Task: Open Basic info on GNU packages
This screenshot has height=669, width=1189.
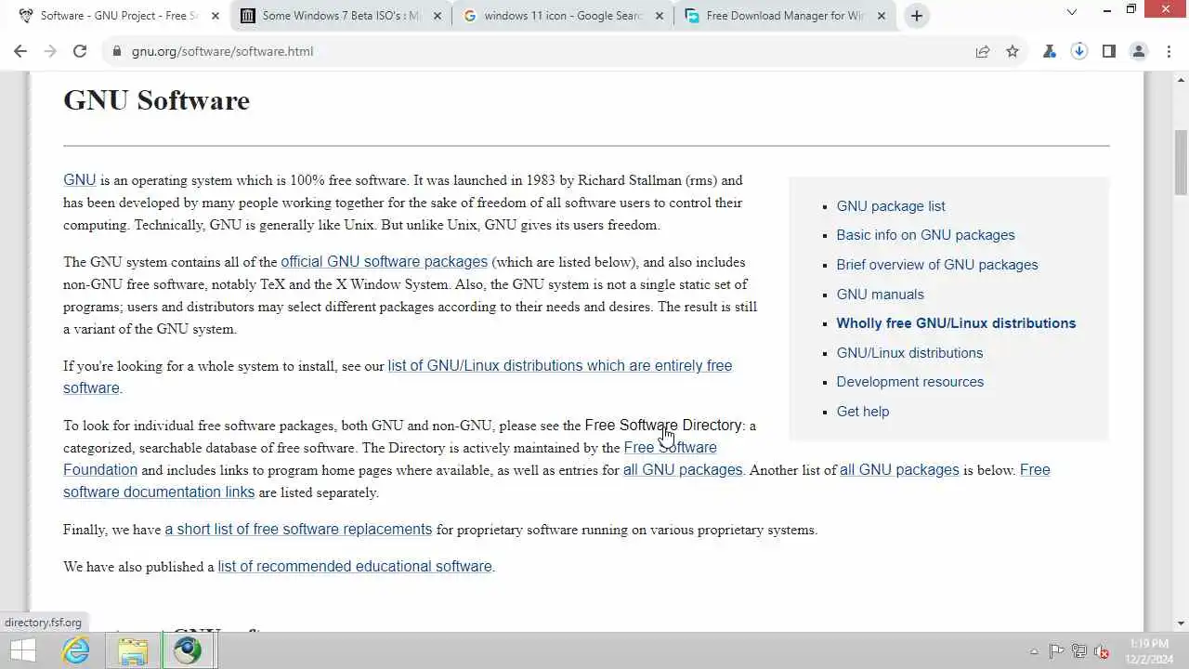Action: click(925, 235)
